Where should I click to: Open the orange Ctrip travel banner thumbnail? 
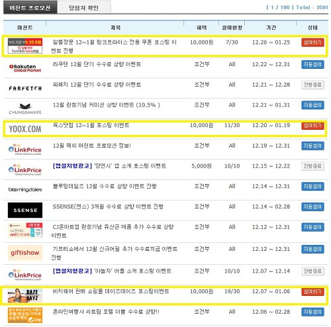[25, 315]
